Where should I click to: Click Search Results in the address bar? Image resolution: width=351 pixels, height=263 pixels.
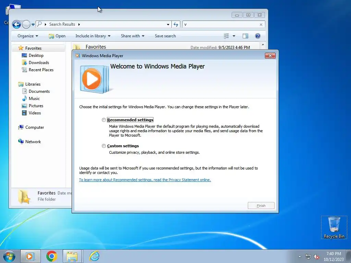point(62,24)
